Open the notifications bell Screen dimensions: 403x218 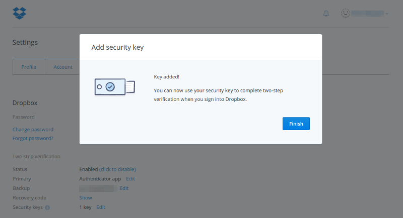coord(326,13)
